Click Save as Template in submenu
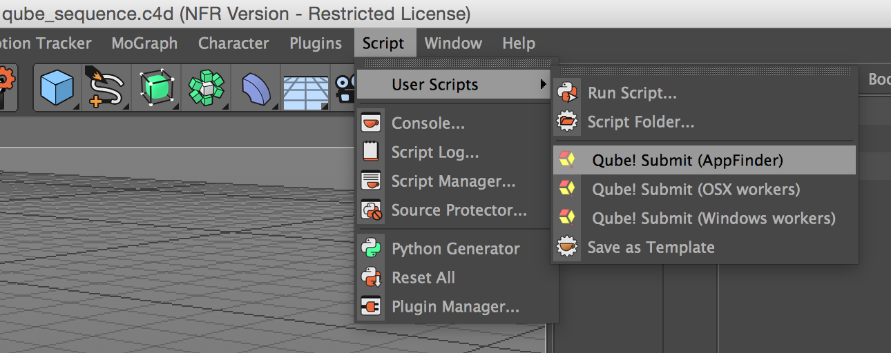Viewport: 891px width, 353px height. pyautogui.click(x=651, y=248)
